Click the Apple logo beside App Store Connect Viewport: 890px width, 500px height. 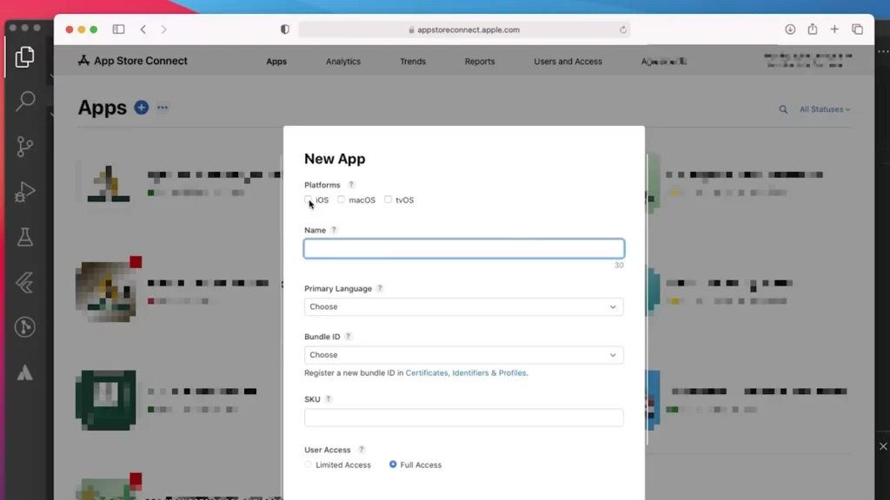83,60
